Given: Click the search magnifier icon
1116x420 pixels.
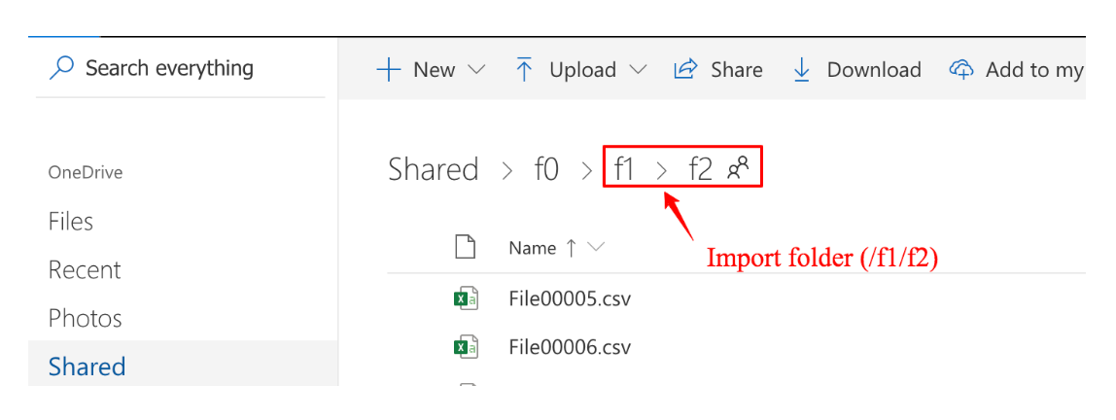Looking at the screenshot, I should click(x=61, y=68).
